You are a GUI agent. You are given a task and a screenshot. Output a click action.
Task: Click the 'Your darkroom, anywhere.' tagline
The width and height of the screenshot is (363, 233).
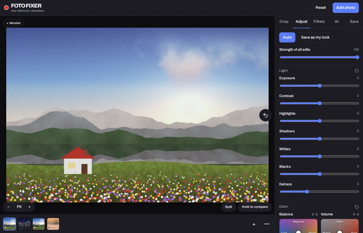pos(28,11)
